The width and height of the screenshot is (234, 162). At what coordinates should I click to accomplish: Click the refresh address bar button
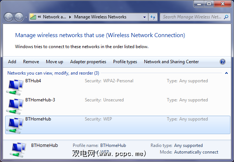[x=153, y=17]
